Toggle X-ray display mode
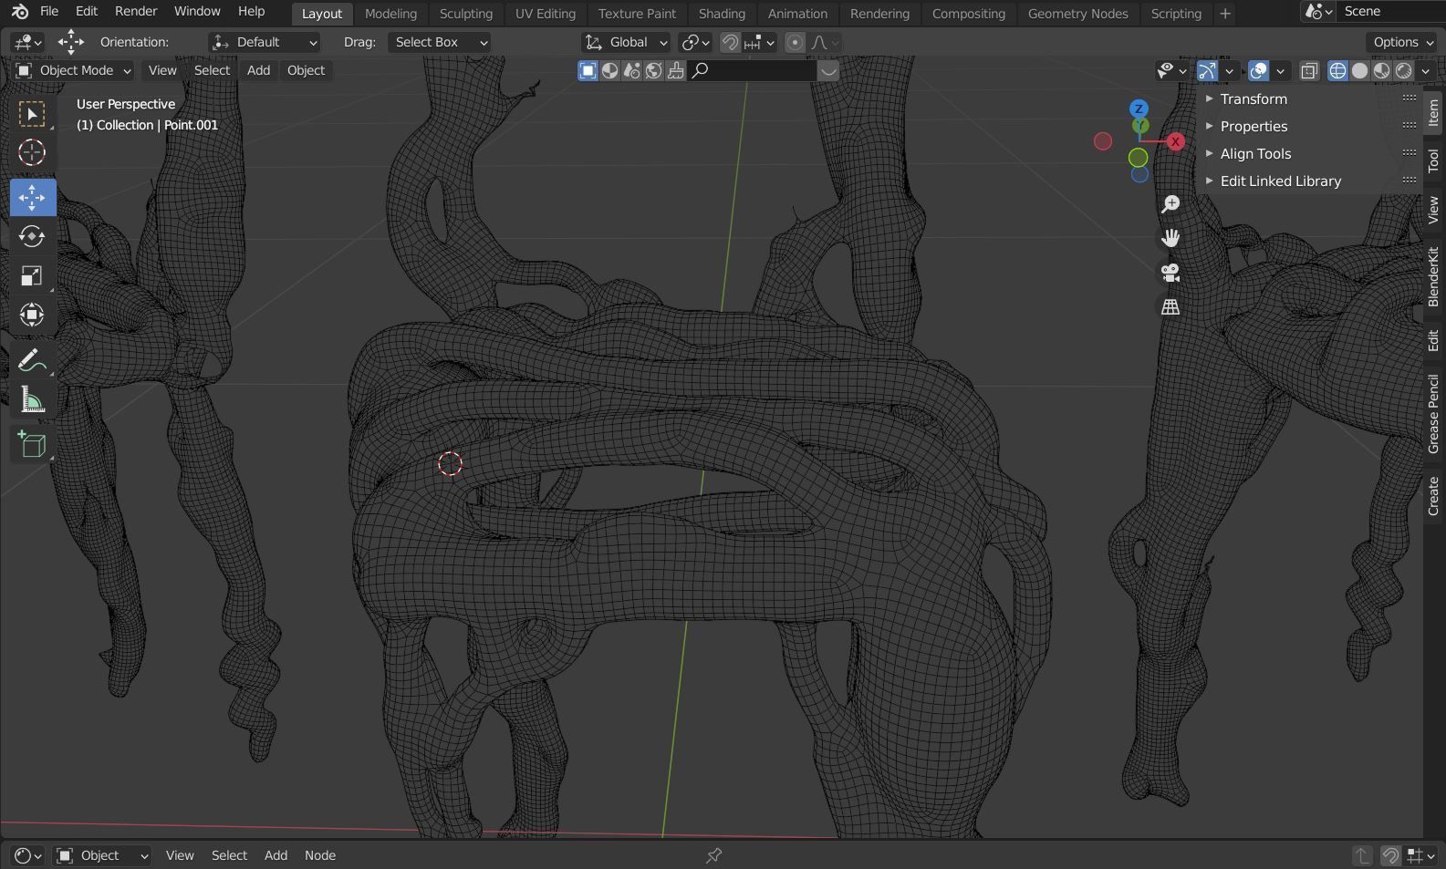 coord(1309,71)
